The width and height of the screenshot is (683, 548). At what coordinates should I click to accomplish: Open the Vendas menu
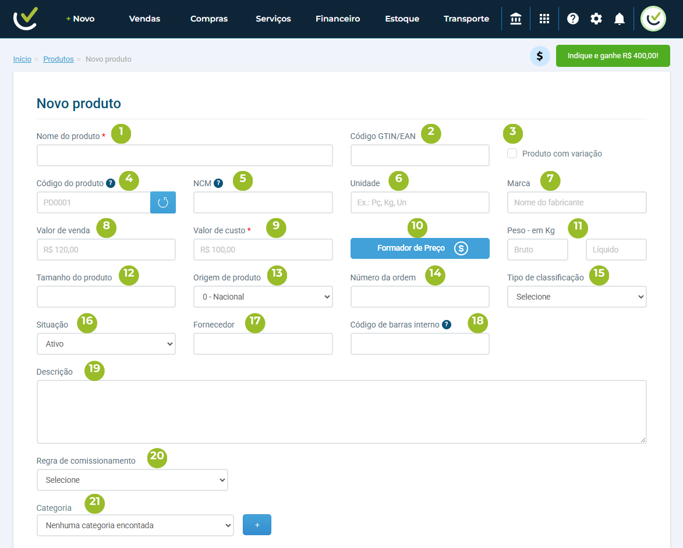click(144, 19)
